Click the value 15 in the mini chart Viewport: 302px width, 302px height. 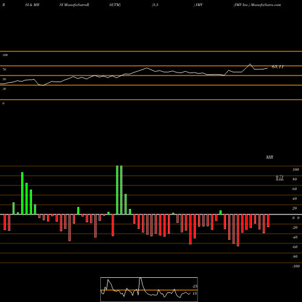click(x=194, y=294)
